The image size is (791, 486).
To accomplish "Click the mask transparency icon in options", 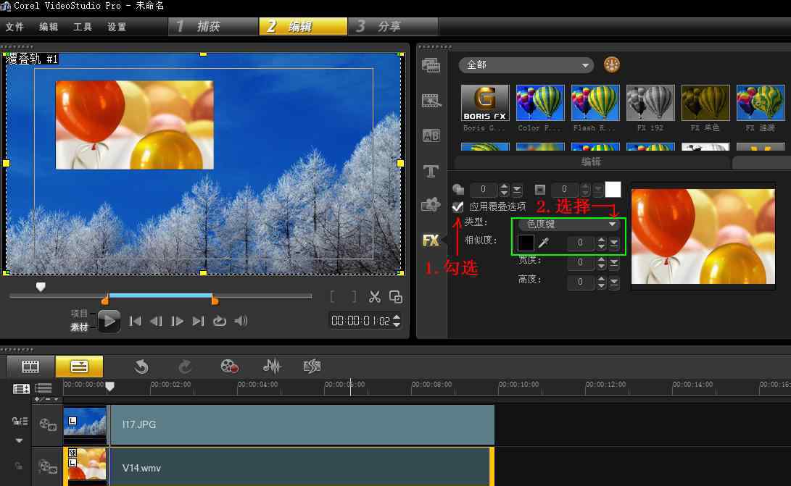I will (458, 190).
